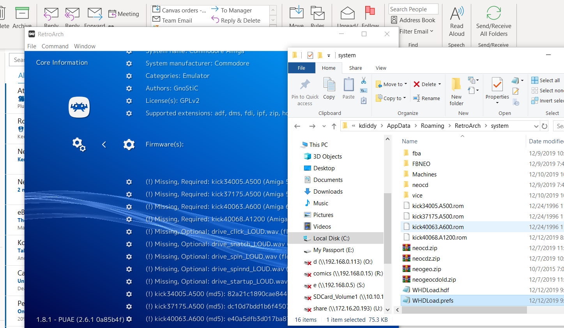This screenshot has height=328, width=564.
Task: Expand Delete dropdown arrow
Action: pos(440,84)
